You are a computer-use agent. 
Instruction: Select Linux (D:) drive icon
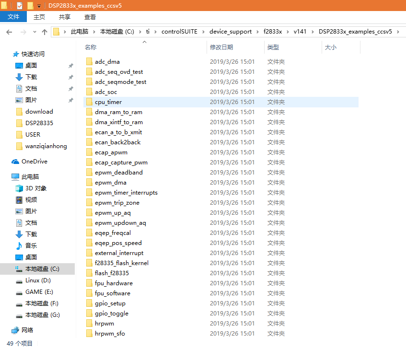(x=19, y=281)
